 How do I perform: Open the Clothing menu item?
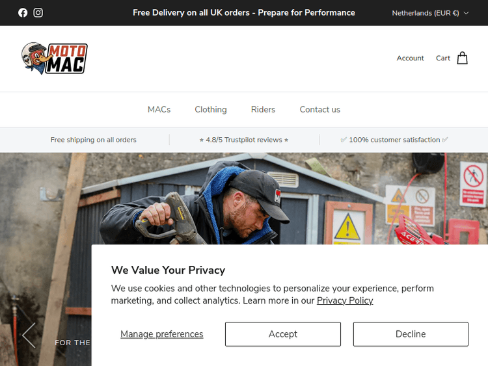coord(211,109)
